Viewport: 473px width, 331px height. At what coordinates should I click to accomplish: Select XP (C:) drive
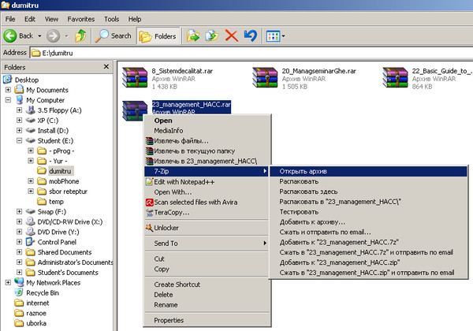[x=48, y=121]
